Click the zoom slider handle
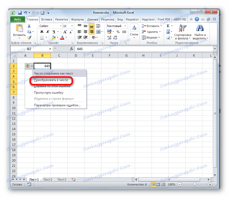Screen dimensions: 229x197 coord(195,184)
